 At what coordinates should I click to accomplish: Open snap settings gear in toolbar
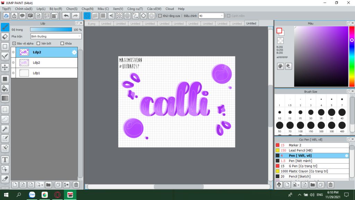151,16
